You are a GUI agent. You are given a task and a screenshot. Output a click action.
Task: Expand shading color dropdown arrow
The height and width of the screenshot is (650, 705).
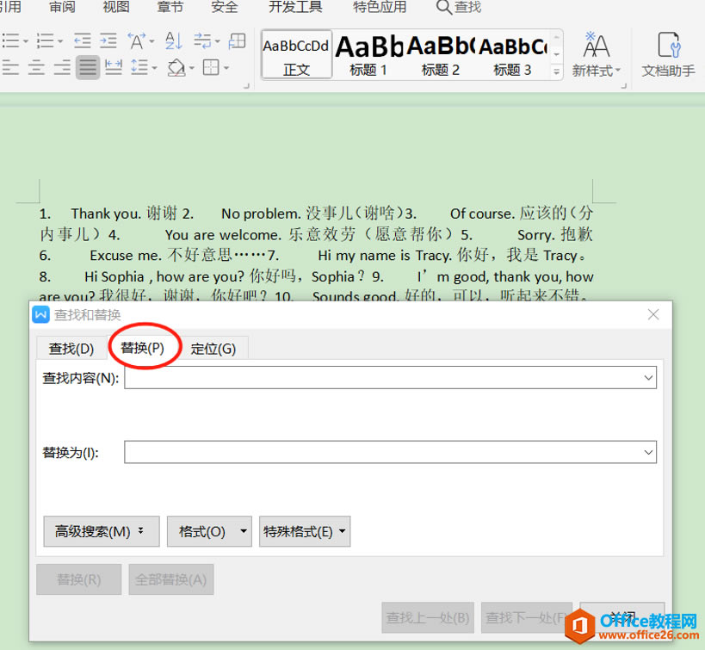tap(192, 68)
